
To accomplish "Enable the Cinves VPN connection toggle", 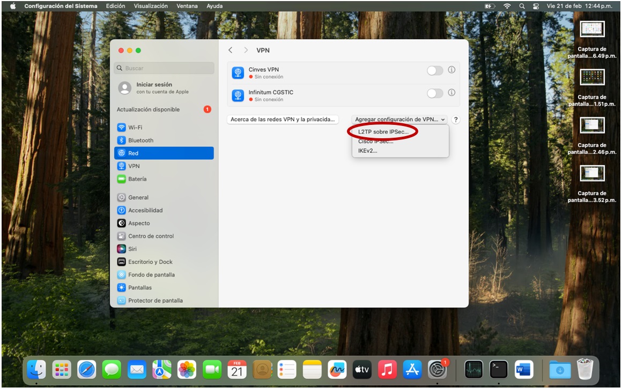I will point(435,71).
